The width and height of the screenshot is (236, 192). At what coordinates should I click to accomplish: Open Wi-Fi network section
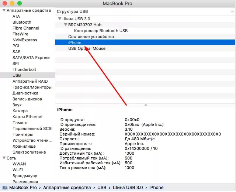point(18,170)
